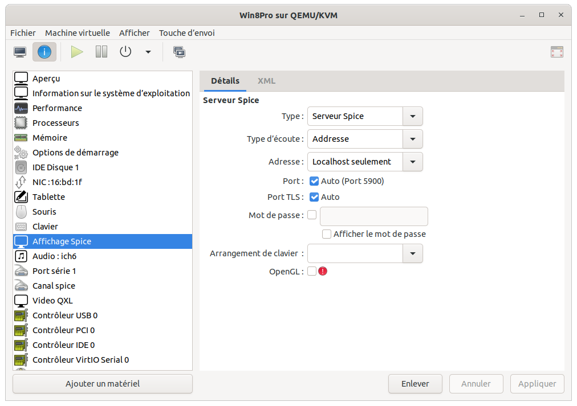577x406 pixels.
Task: Select the Contrôleur IDE 0 icon
Action: (x=21, y=345)
